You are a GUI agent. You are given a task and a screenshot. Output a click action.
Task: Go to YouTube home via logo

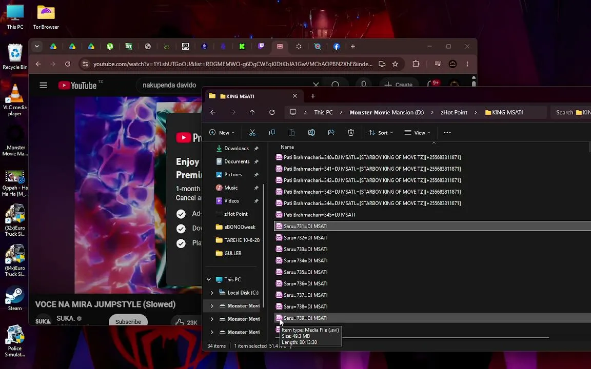(77, 86)
